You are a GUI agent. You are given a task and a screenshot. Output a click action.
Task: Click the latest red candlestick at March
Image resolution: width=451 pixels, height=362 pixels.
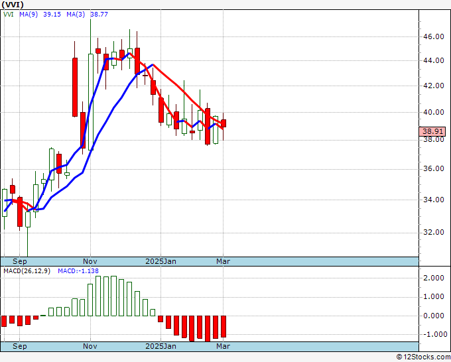[224, 123]
